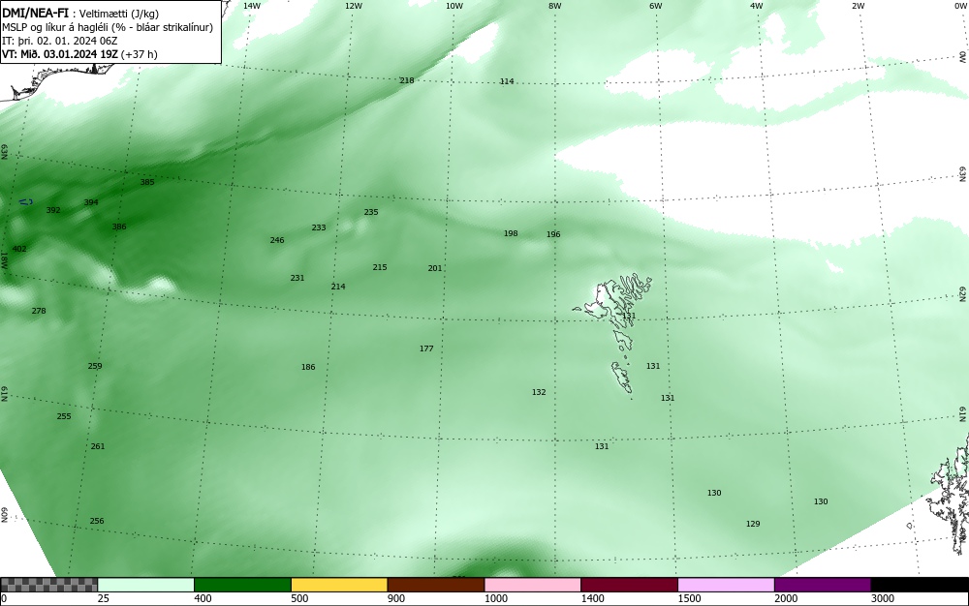
Task: Click the map value "261"
Action: [x=98, y=446]
